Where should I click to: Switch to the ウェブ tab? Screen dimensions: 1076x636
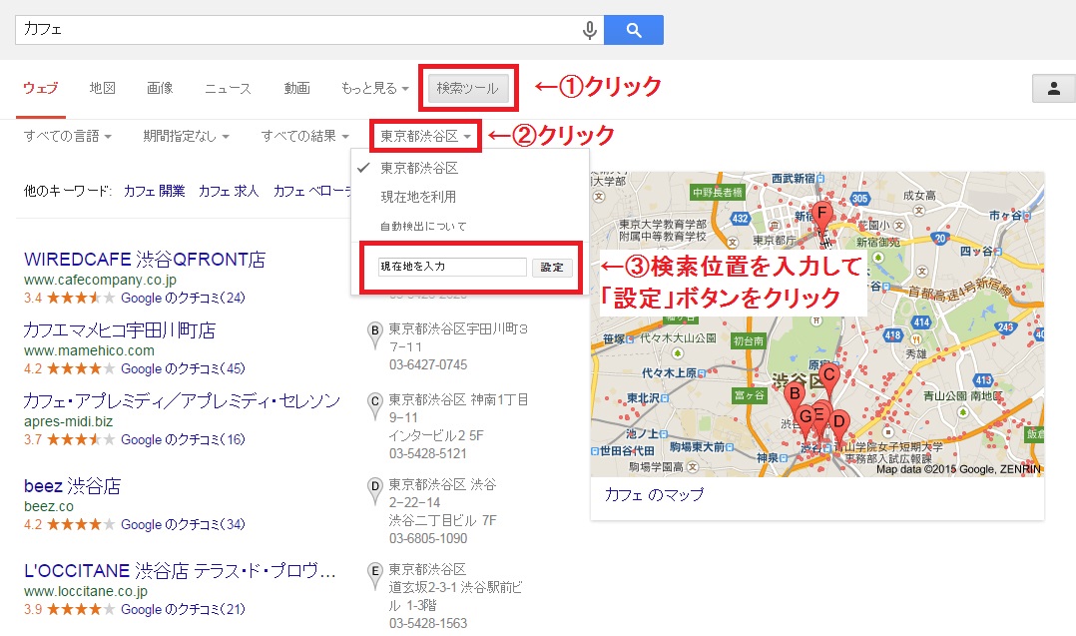41,89
